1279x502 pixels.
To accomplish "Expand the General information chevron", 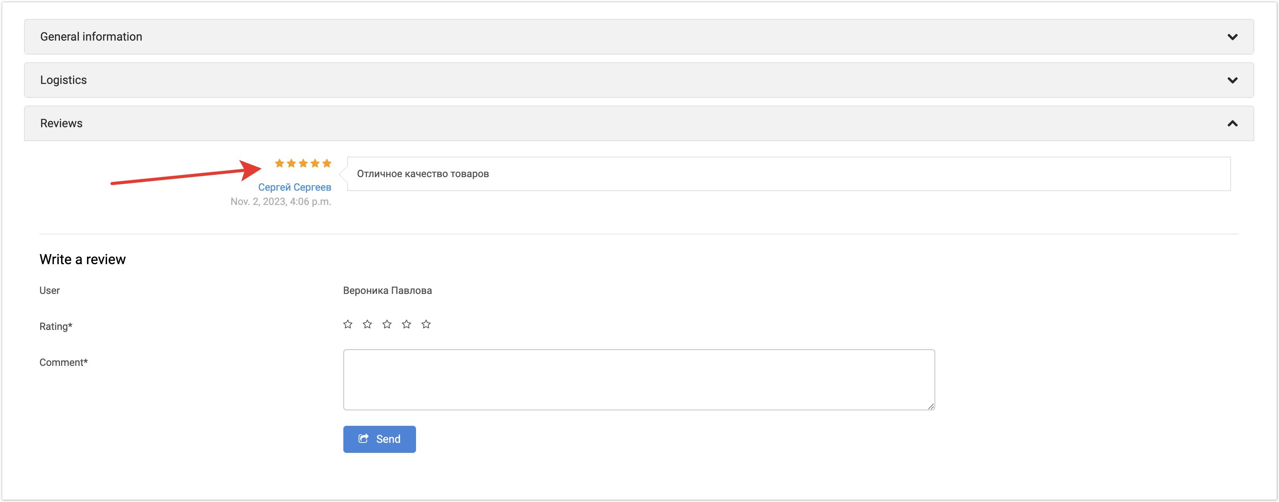I will (1232, 37).
